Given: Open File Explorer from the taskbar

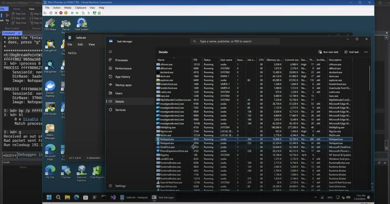Looking at the screenshot, I should click(x=67, y=197).
